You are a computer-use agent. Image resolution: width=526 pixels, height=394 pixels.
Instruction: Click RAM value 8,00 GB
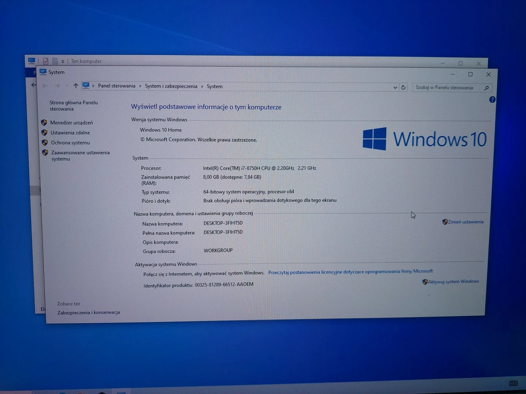232,177
